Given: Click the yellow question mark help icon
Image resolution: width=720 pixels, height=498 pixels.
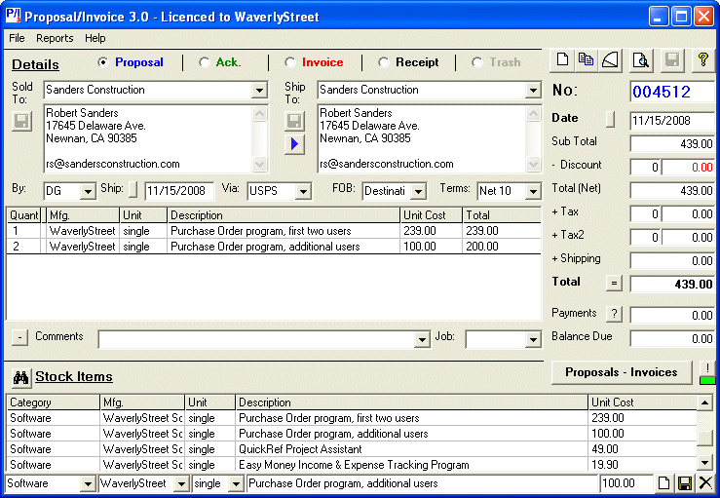Looking at the screenshot, I should click(703, 60).
